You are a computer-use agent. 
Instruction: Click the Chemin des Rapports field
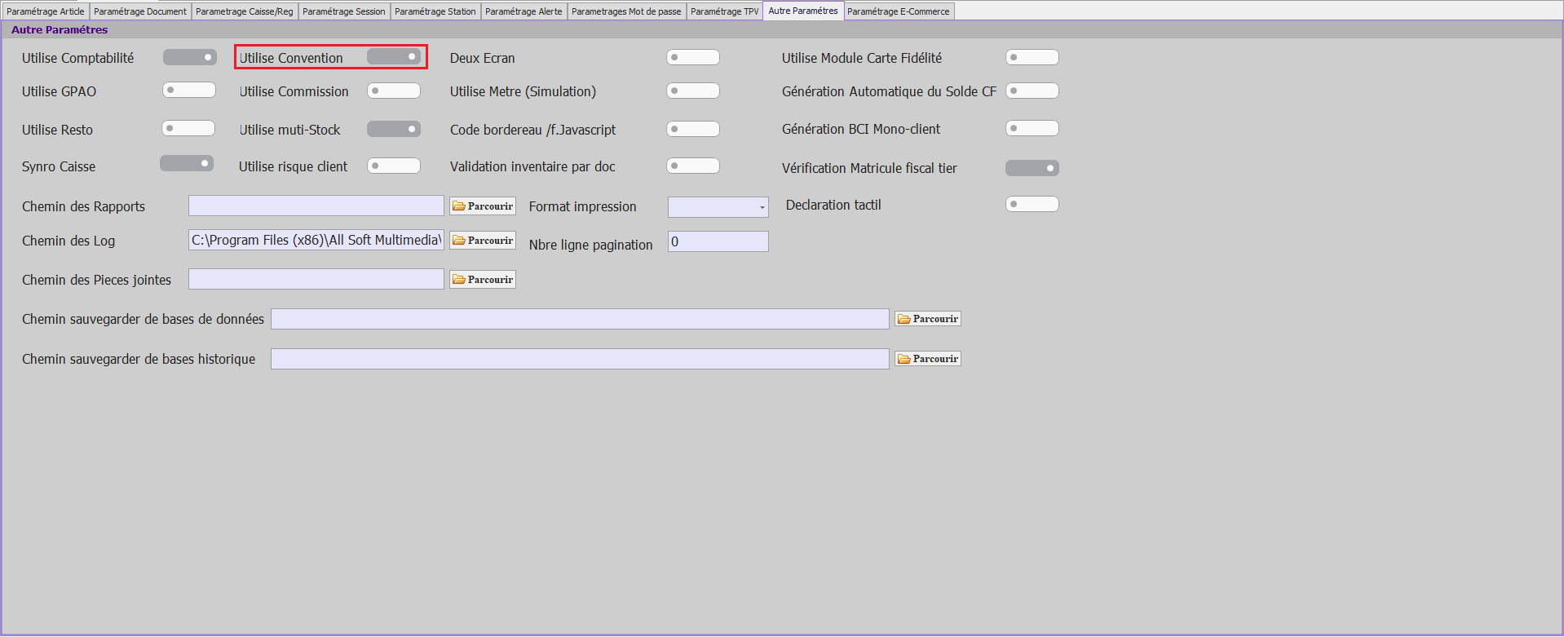[316, 206]
